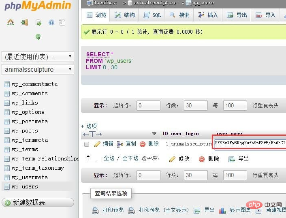Switch to the SQL tab

pyautogui.click(x=152, y=15)
